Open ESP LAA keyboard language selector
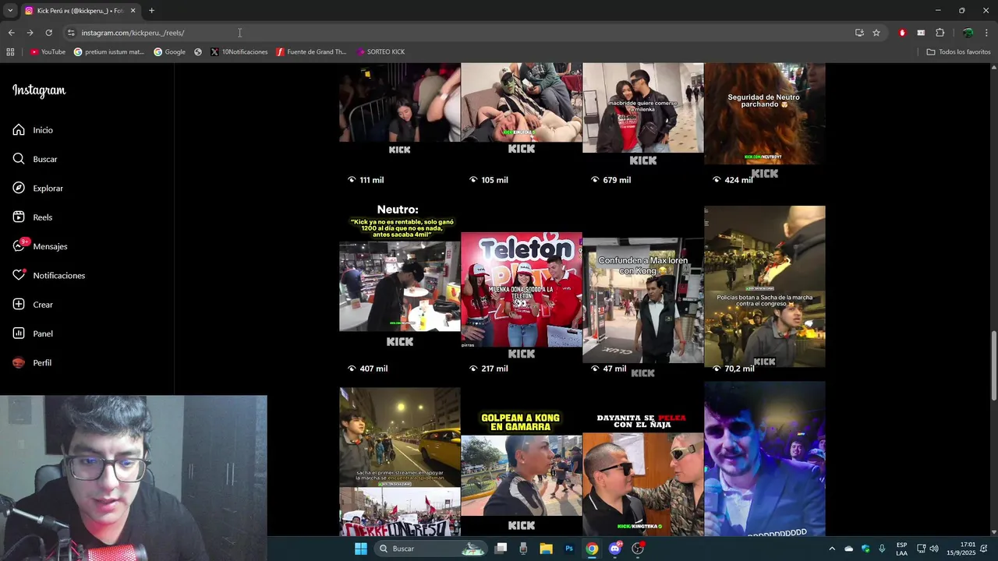The height and width of the screenshot is (561, 998). tap(901, 549)
